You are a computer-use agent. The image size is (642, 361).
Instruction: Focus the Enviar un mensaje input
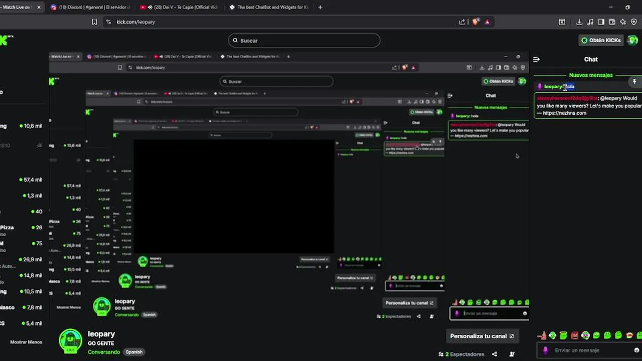(x=590, y=350)
